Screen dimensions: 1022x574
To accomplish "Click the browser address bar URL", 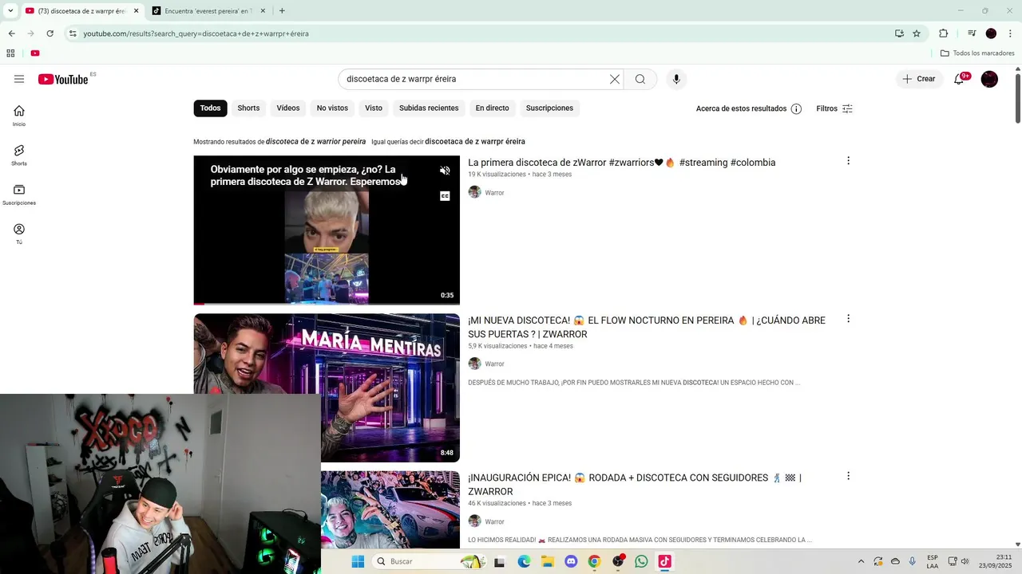I will tap(196, 33).
